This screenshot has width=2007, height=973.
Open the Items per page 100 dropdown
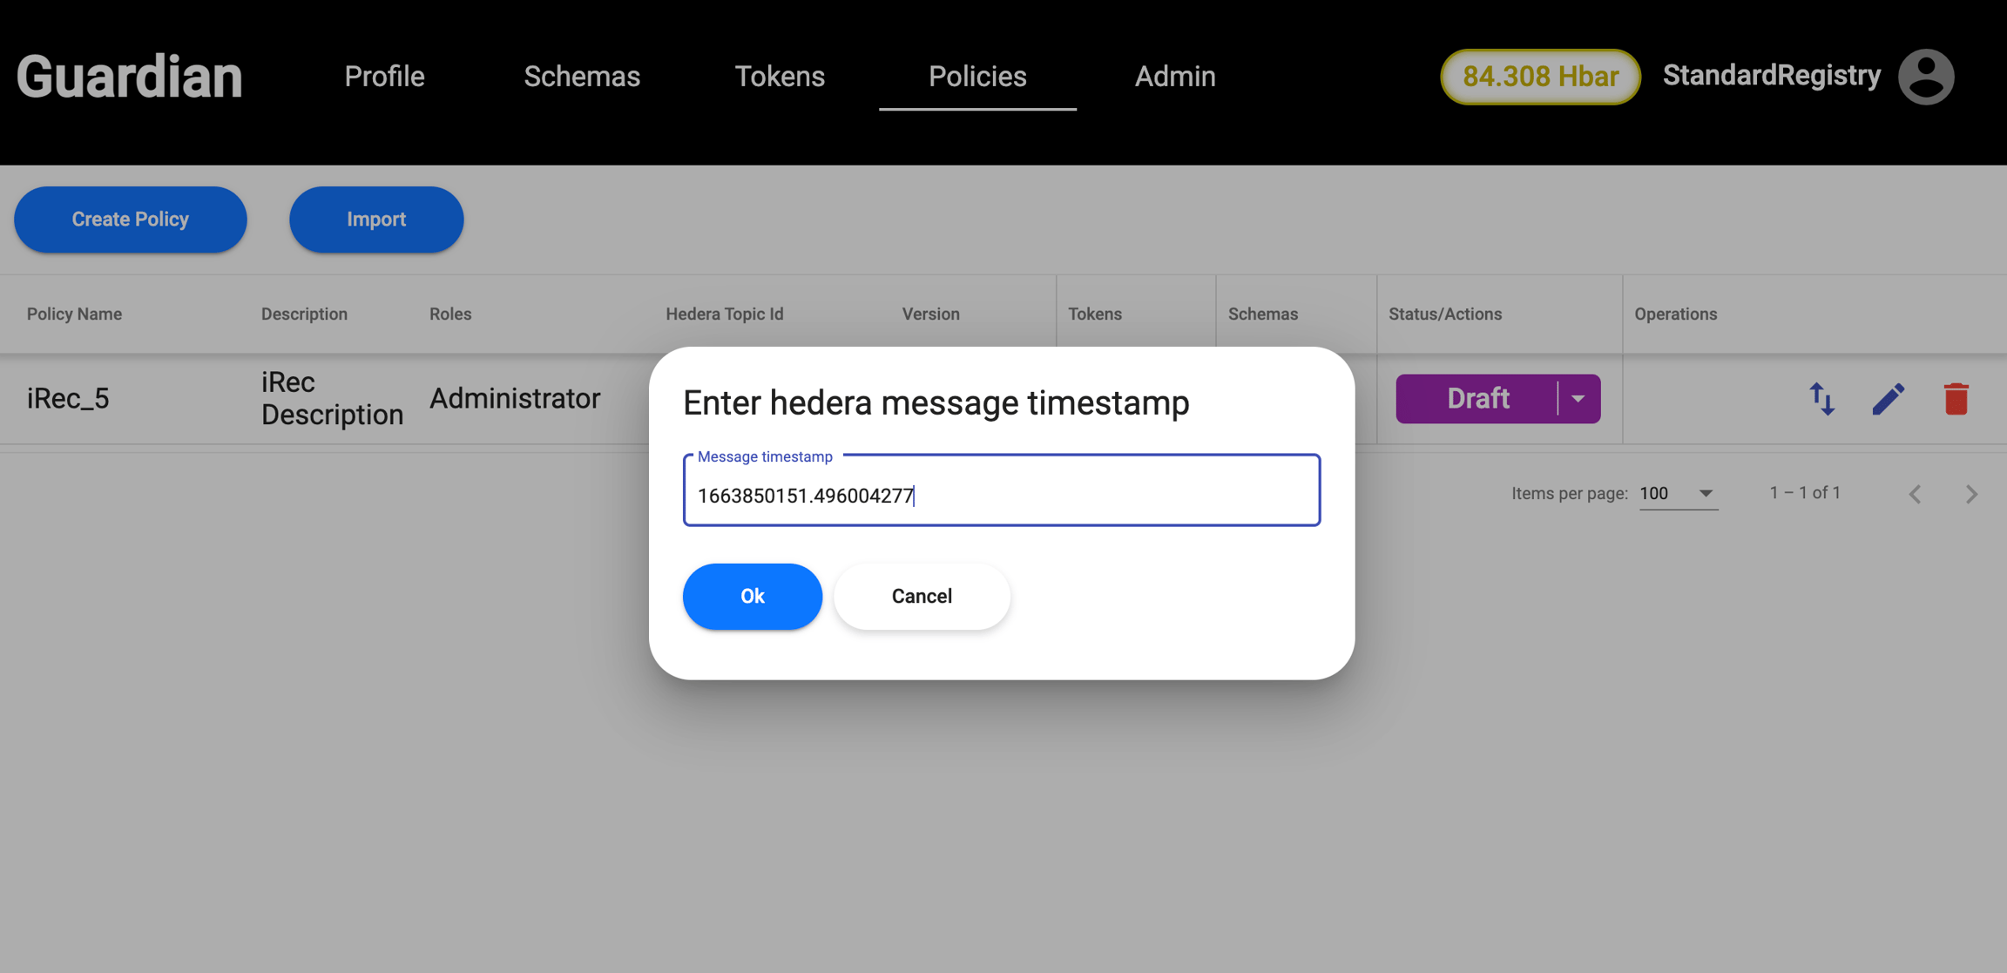[1678, 494]
